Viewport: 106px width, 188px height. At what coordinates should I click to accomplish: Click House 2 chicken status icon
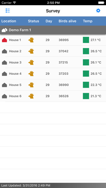click(x=31, y=51)
